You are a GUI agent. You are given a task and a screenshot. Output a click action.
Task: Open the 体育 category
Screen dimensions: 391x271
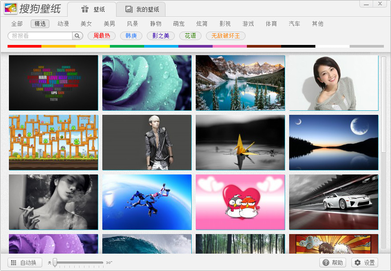pyautogui.click(x=271, y=24)
